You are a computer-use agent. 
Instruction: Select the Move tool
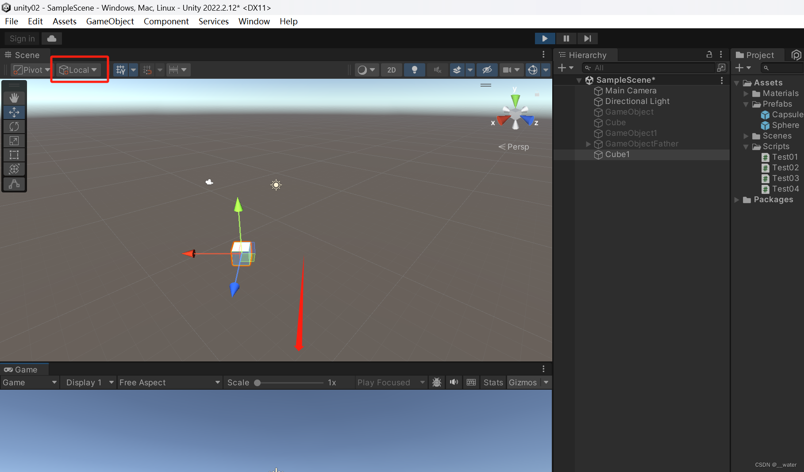pos(14,112)
